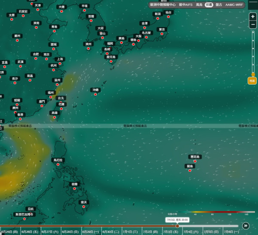Jump to 7月4日 (六) on the timeline
Viewport: 258px width, 235px height.
(x=191, y=232)
